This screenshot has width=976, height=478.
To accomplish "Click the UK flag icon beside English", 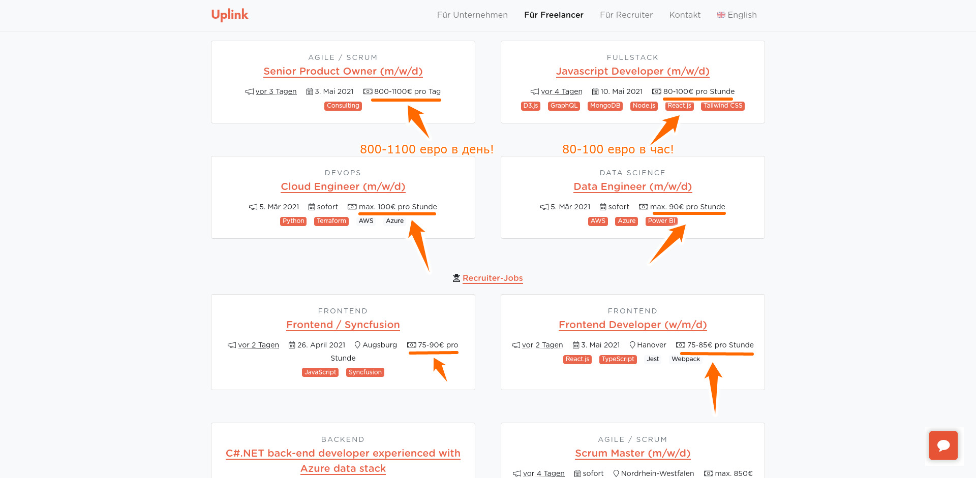I will pyautogui.click(x=721, y=15).
